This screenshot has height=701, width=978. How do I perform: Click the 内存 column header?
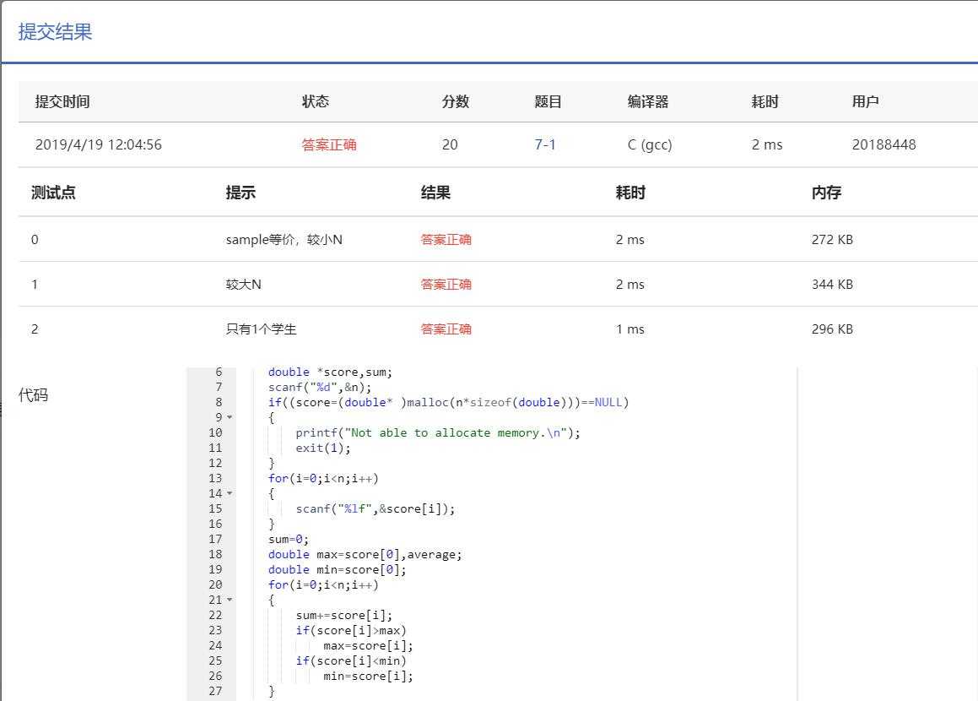tap(826, 193)
